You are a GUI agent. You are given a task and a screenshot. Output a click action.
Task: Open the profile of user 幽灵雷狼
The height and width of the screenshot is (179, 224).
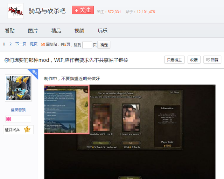18,110
